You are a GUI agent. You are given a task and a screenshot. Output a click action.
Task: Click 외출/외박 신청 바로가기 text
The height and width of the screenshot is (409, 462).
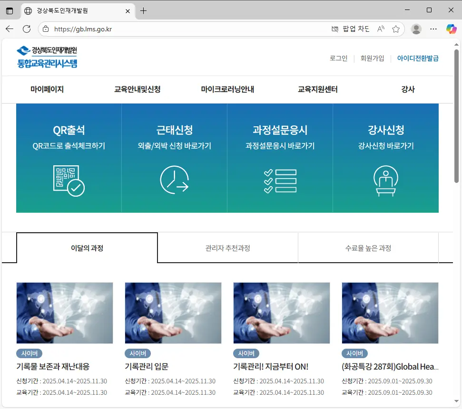(x=175, y=146)
